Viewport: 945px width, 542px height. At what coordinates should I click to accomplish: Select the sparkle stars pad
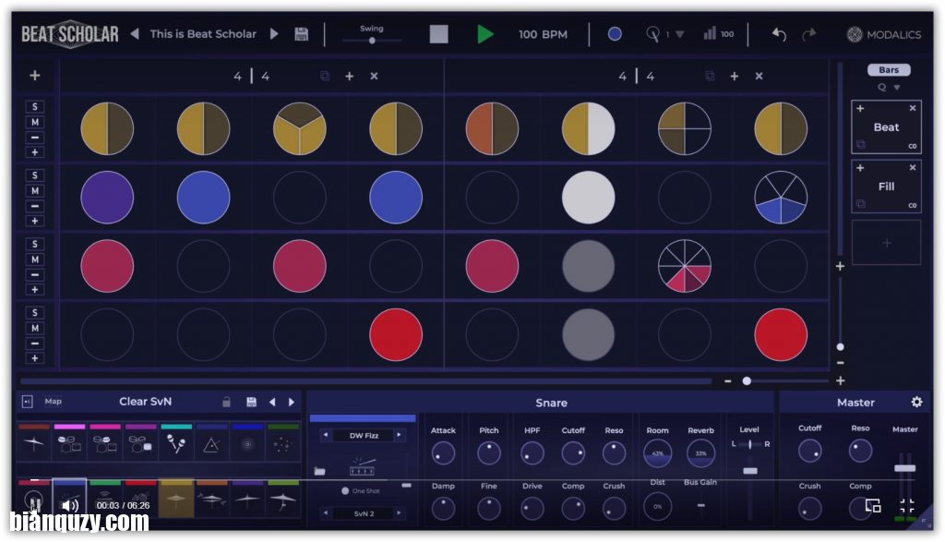pos(282,444)
